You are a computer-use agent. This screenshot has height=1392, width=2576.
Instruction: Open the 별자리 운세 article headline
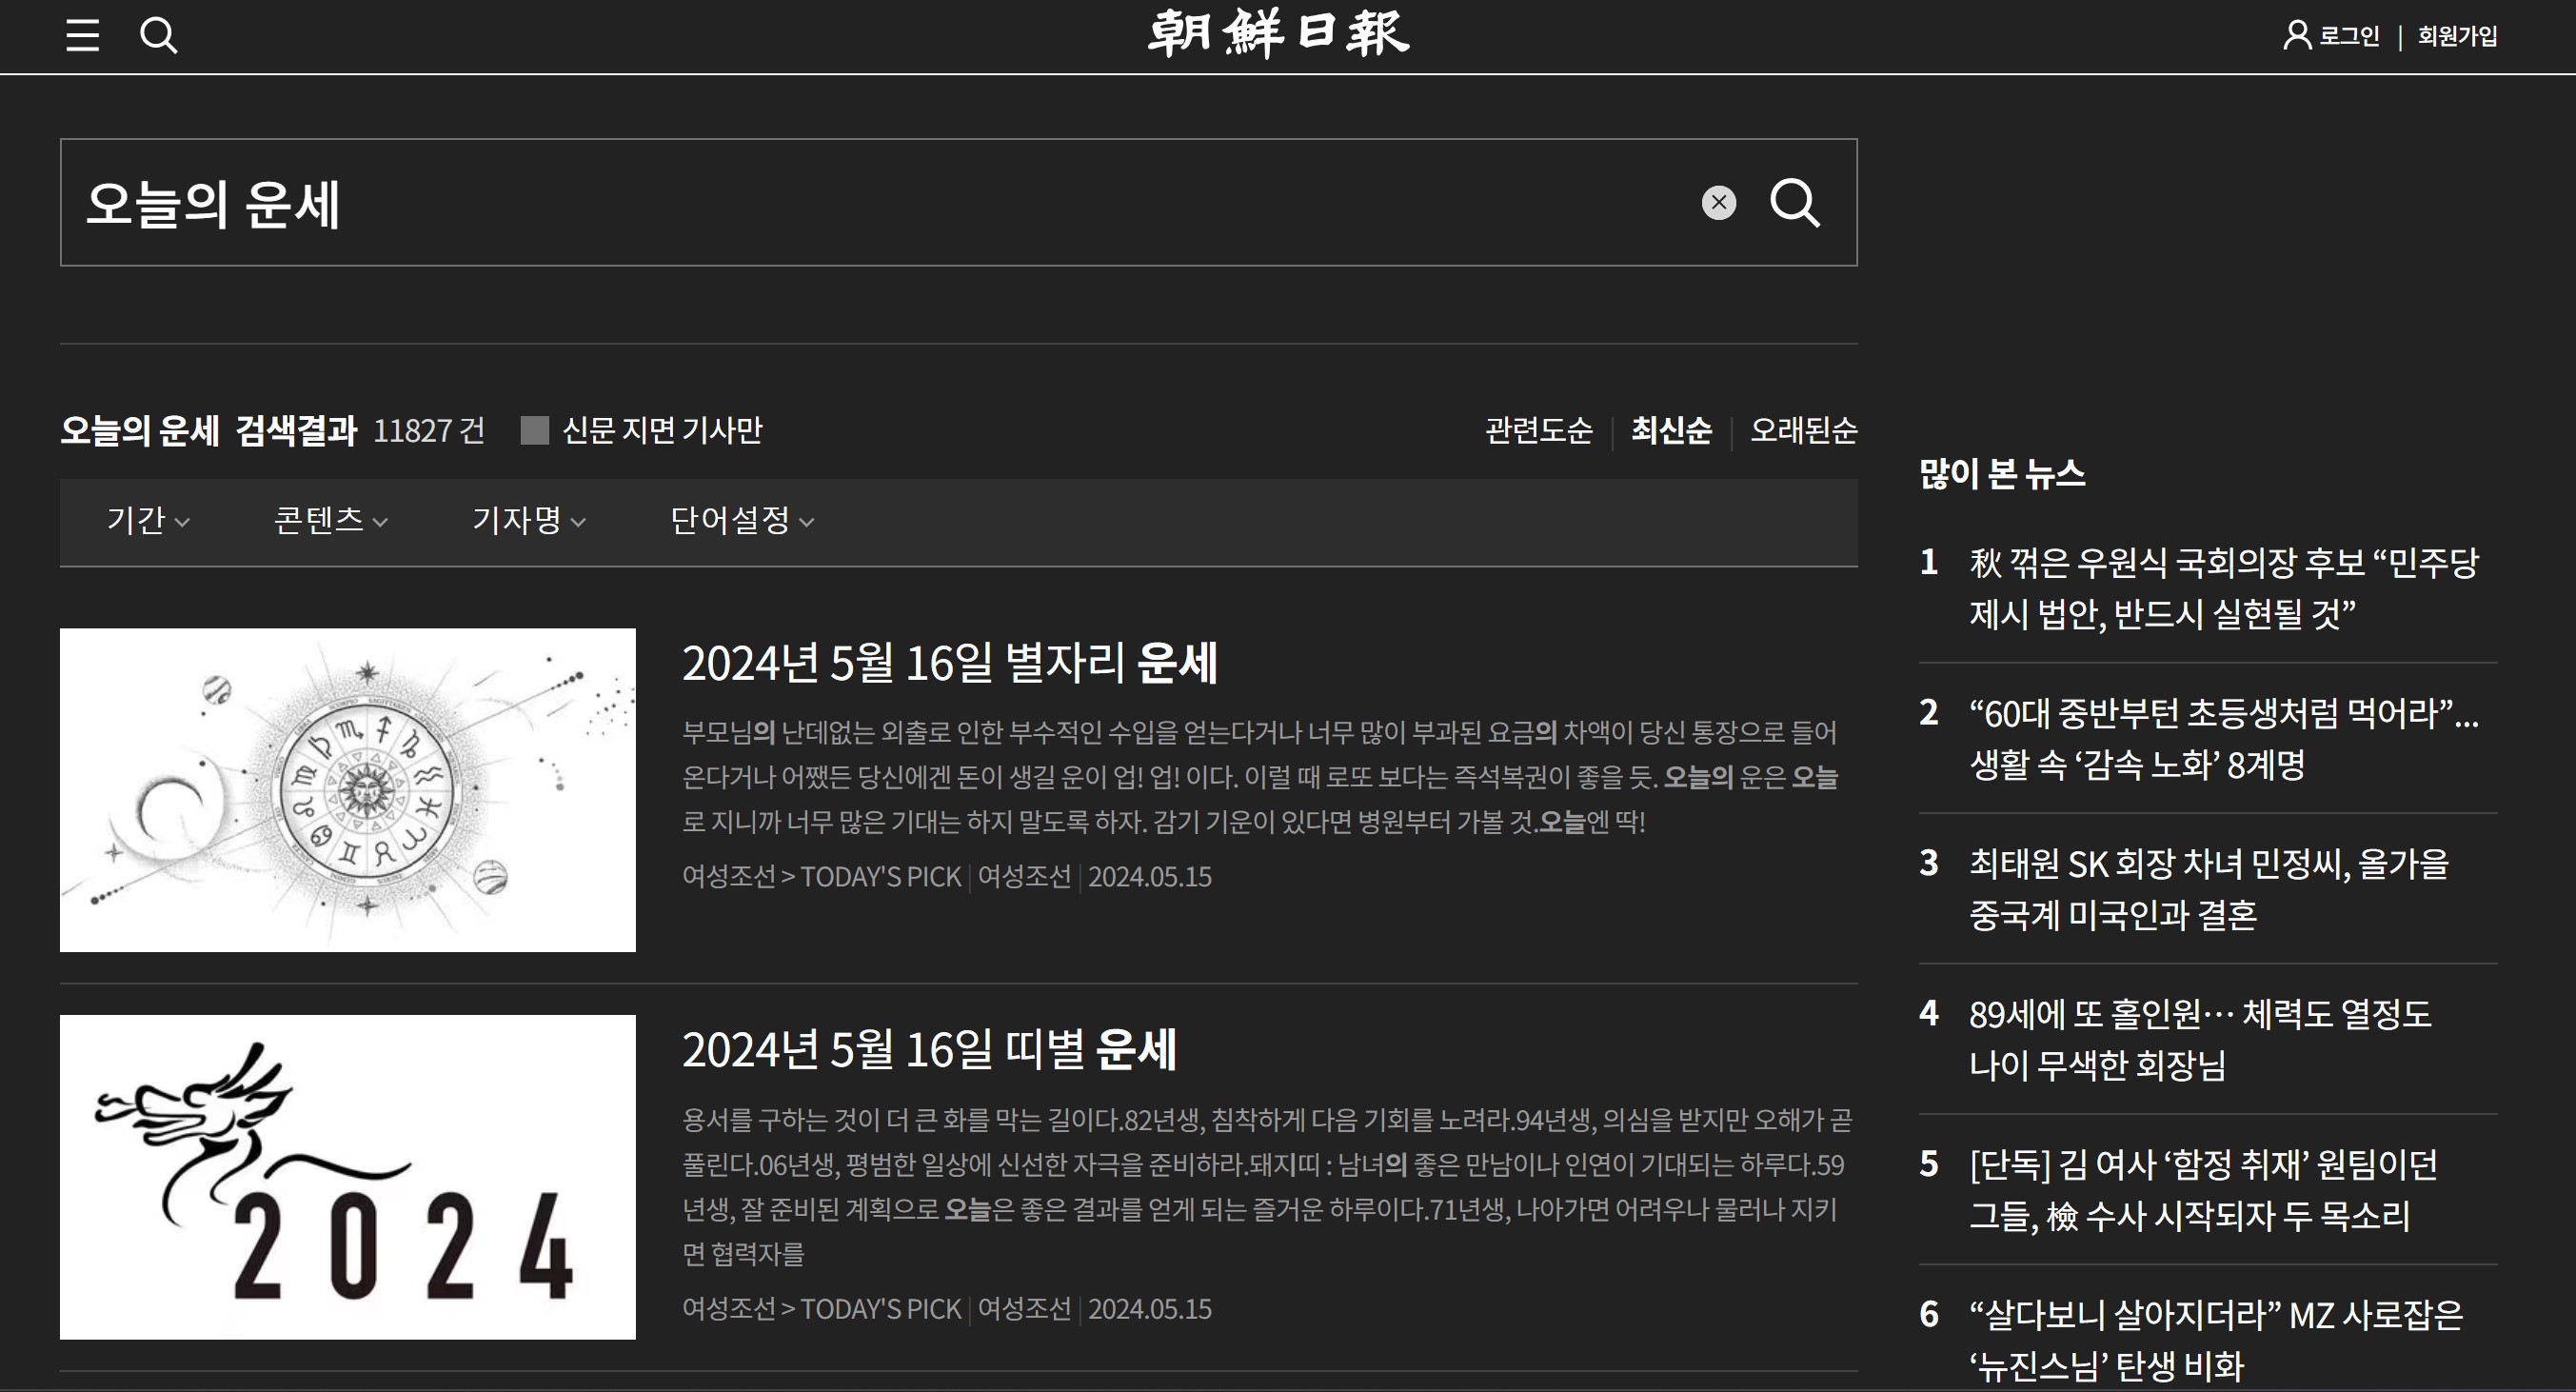tap(949, 663)
